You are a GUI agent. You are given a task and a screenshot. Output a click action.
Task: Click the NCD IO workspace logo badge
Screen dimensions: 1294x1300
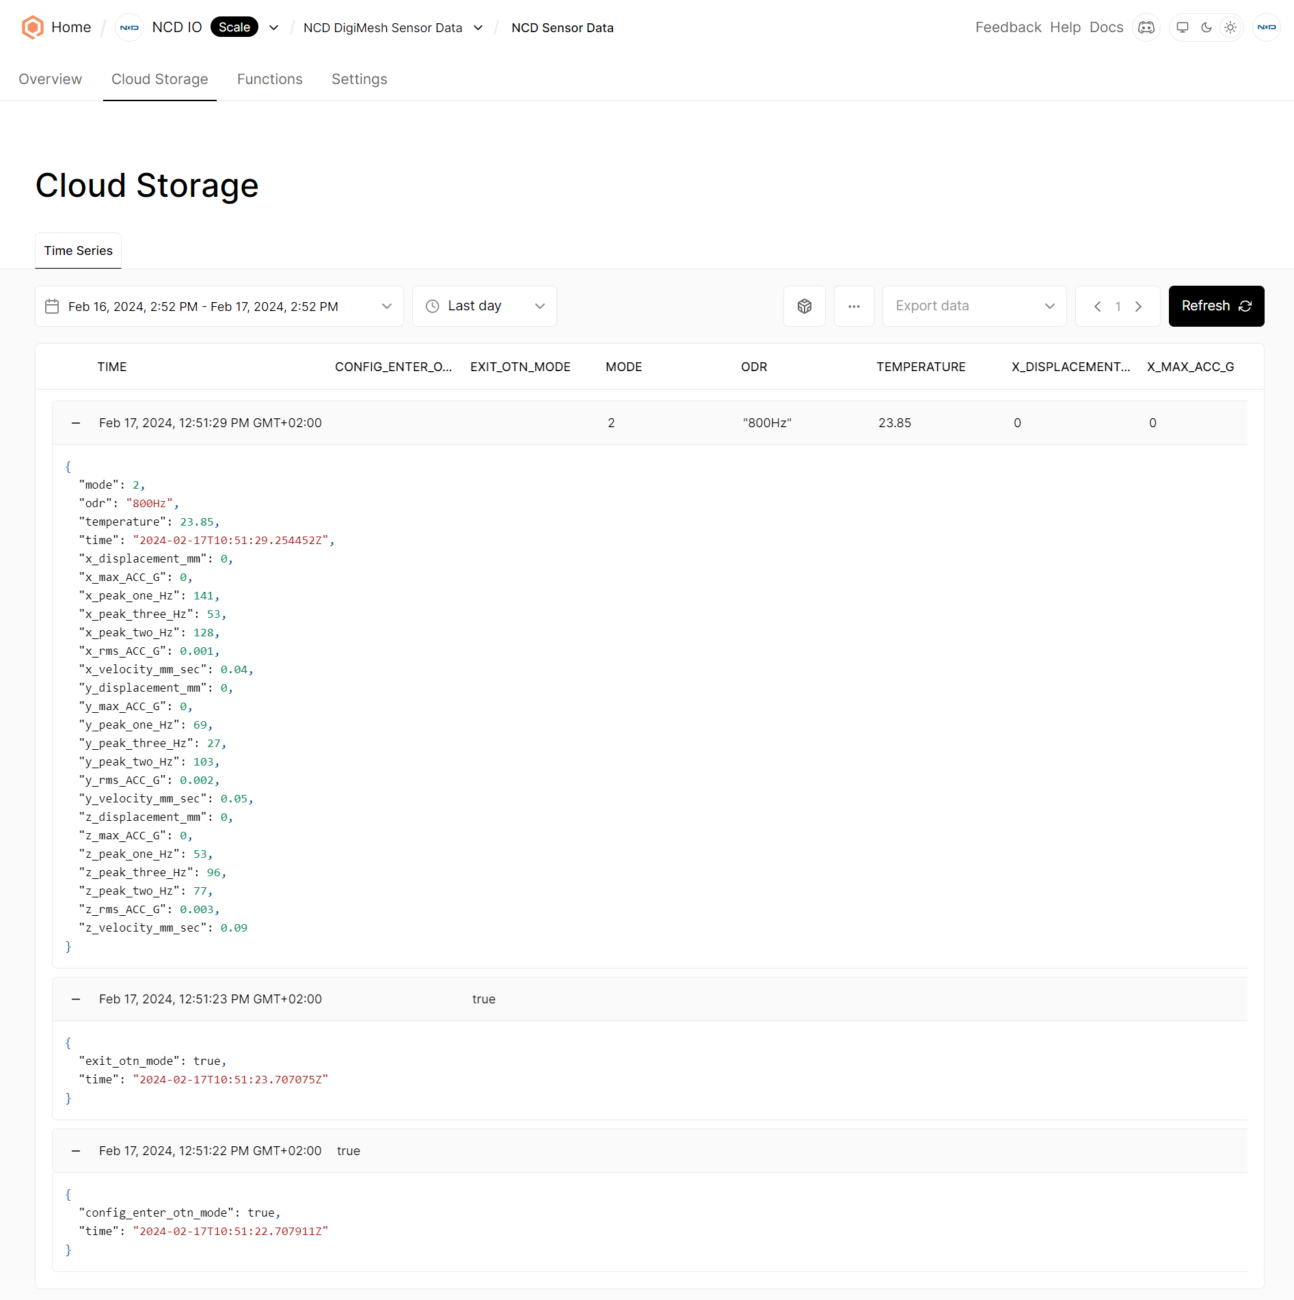click(x=129, y=27)
